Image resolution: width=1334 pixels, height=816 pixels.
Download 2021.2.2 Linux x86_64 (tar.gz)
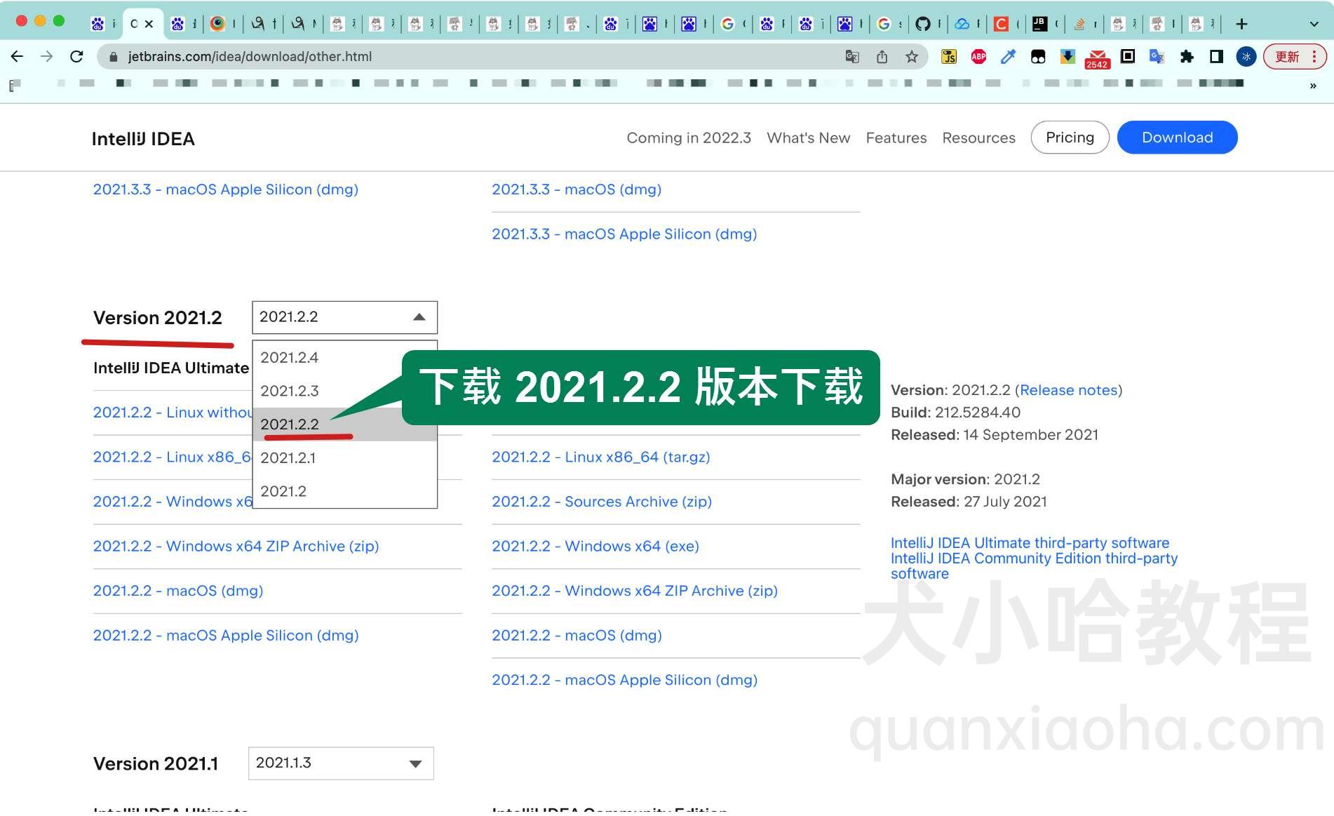[601, 457]
